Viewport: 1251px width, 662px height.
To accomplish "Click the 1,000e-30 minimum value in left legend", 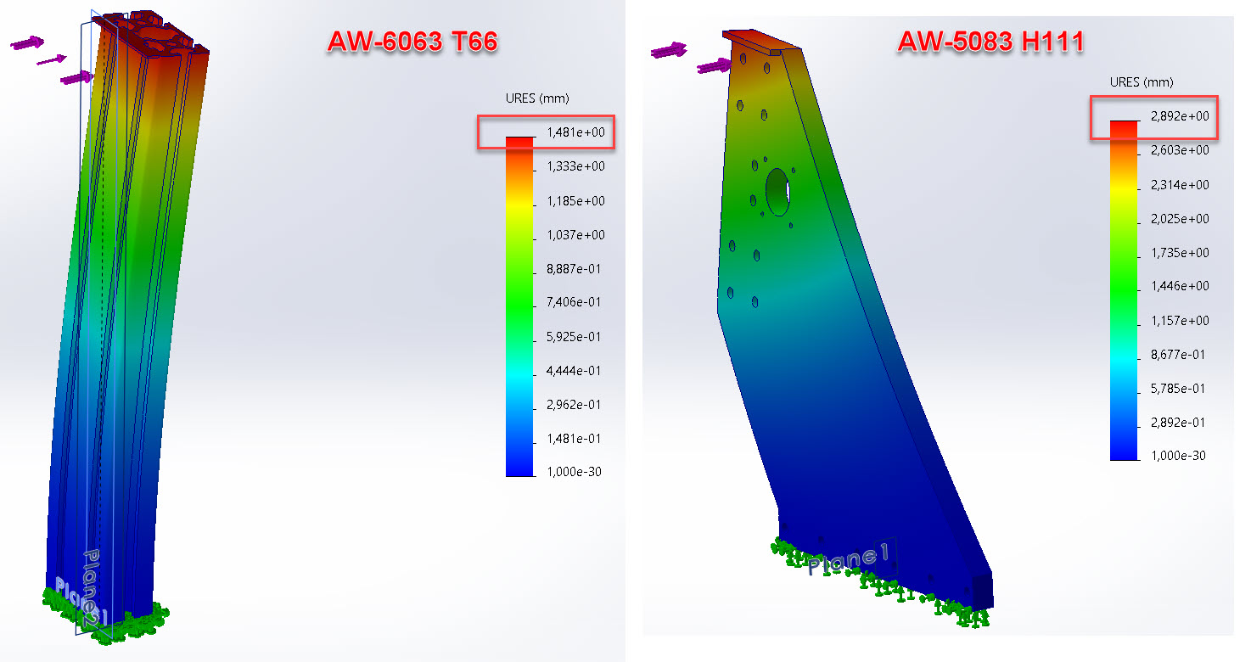I will pos(575,472).
